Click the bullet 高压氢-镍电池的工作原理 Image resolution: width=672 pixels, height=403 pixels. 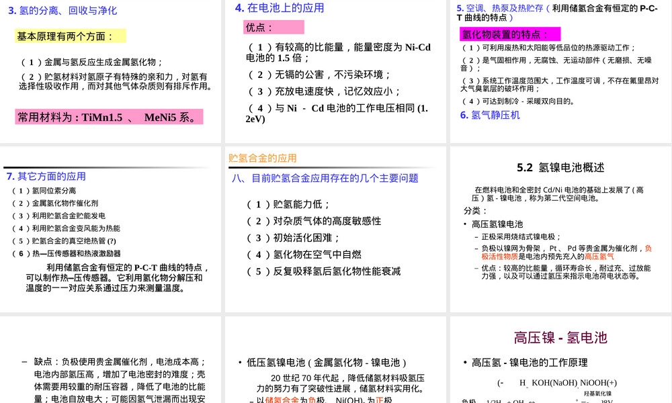pos(530,362)
